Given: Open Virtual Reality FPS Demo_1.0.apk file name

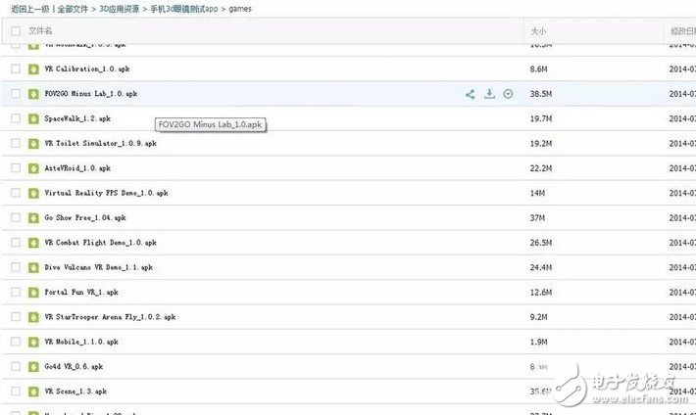Looking at the screenshot, I should (x=99, y=193).
